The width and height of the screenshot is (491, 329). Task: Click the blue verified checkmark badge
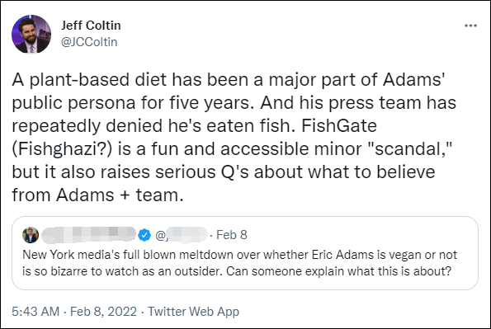point(144,235)
